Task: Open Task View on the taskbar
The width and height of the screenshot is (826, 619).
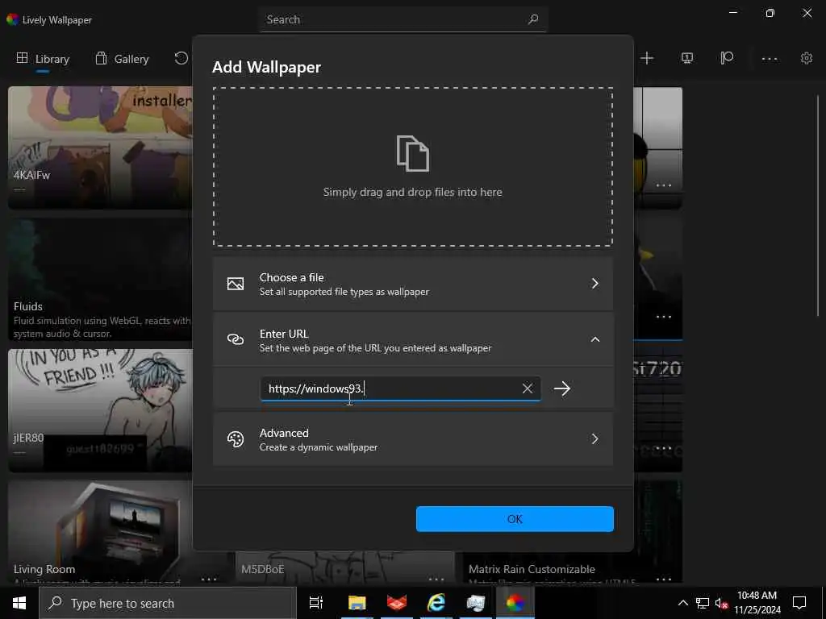Action: (x=316, y=603)
